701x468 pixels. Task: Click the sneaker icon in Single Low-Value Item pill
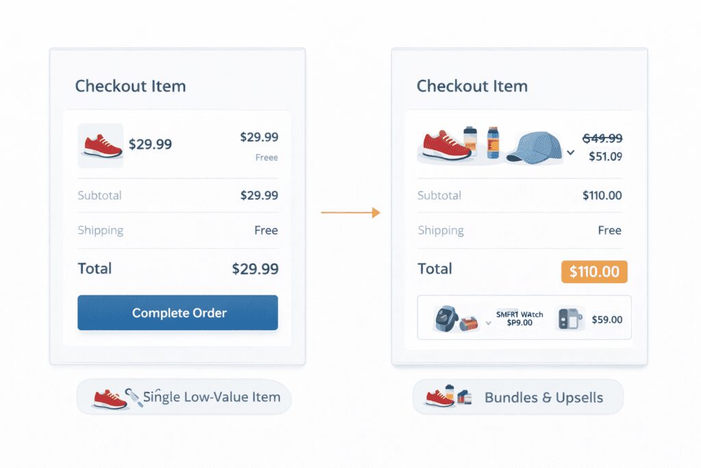110,398
